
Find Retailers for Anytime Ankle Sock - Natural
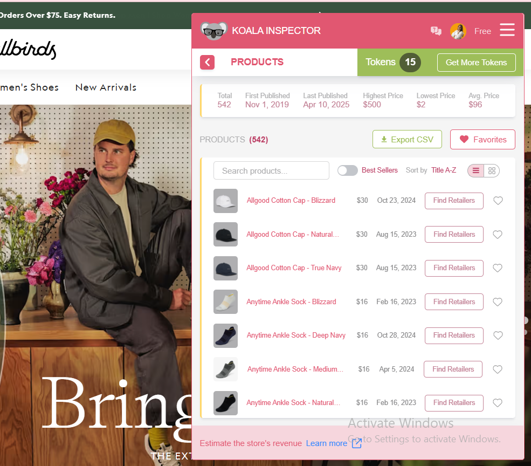(454, 403)
